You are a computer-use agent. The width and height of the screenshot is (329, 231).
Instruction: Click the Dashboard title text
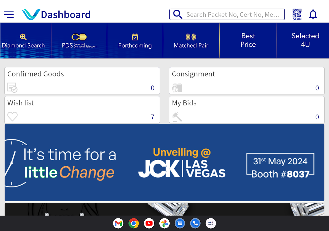[x=66, y=15]
